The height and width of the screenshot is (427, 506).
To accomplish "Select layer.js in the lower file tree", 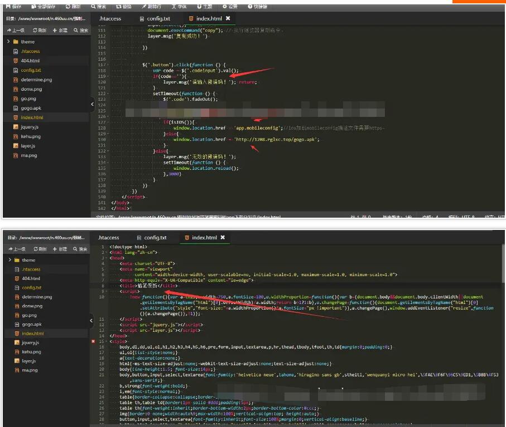I will [x=28, y=361].
